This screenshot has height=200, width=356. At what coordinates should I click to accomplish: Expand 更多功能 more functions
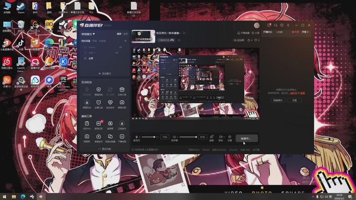[105, 149]
